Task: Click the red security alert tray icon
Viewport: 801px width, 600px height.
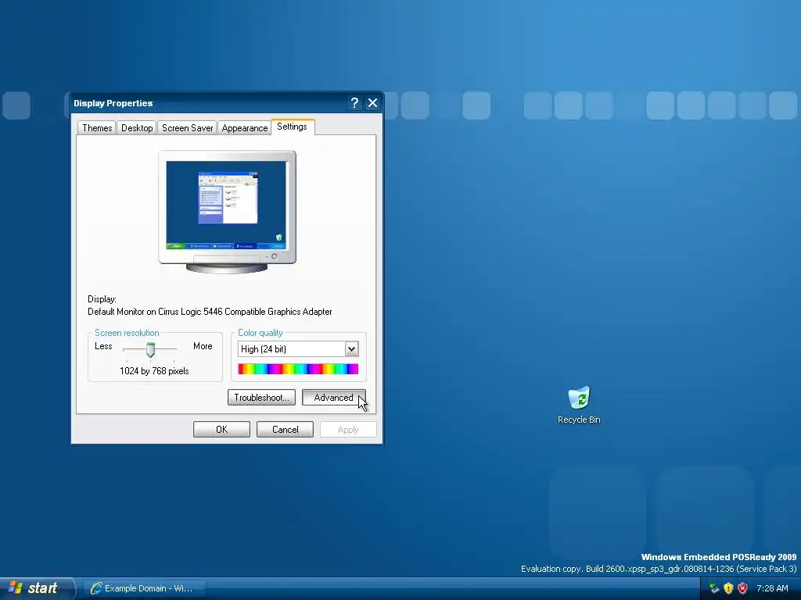Action: (743, 588)
